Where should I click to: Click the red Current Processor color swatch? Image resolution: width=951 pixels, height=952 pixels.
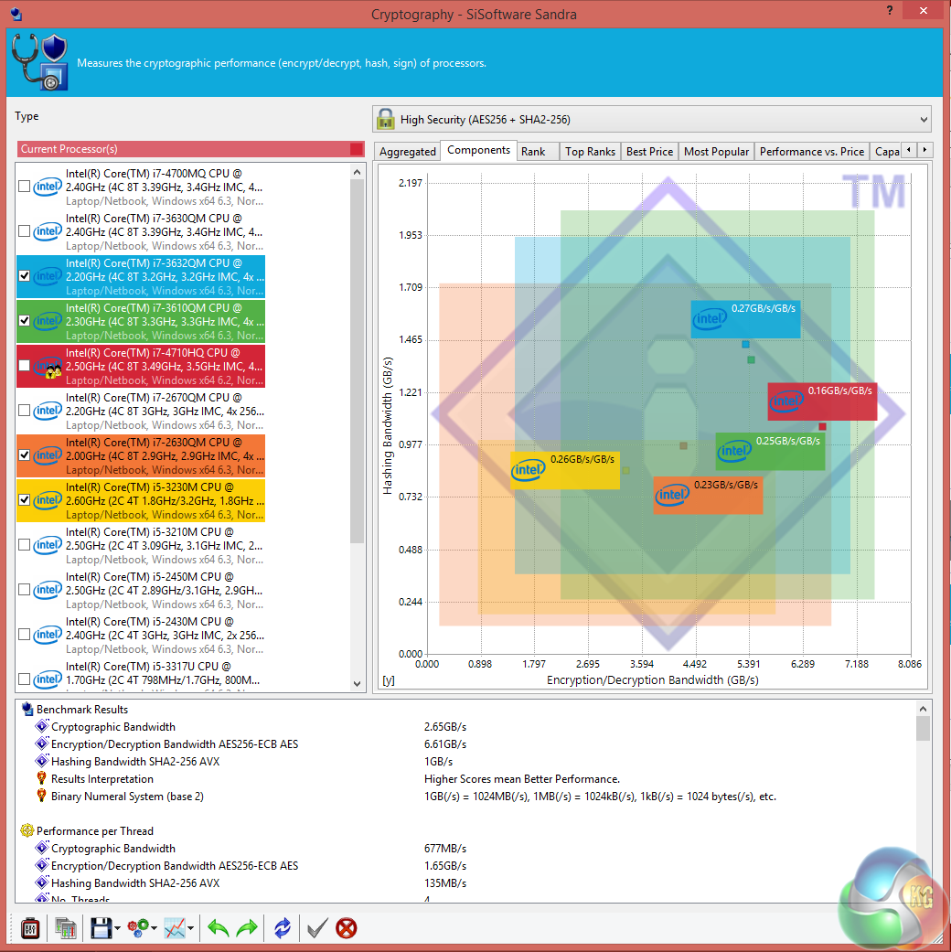click(357, 149)
